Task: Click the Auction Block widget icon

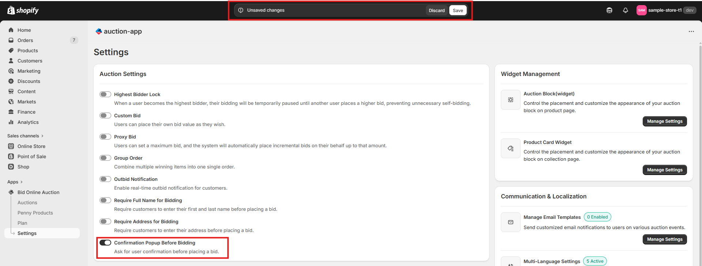Action: coord(511,100)
